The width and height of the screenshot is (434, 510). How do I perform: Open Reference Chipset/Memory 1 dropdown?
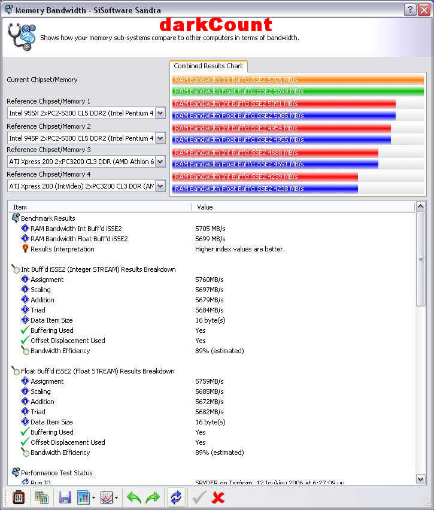point(160,113)
